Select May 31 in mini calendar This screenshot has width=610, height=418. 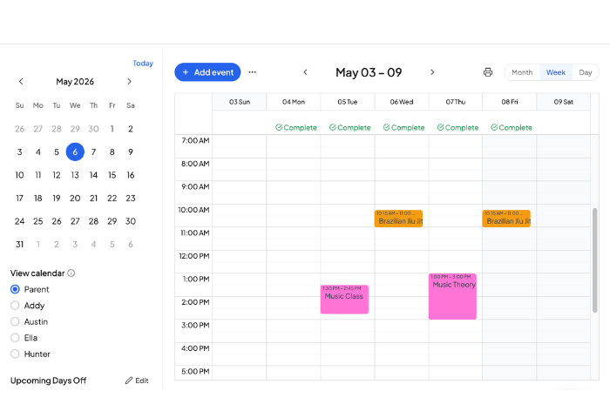click(x=19, y=244)
